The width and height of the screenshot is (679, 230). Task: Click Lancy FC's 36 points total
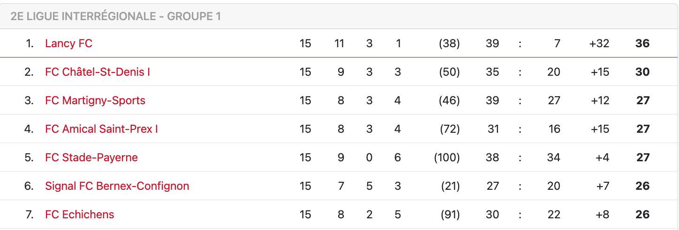point(642,43)
